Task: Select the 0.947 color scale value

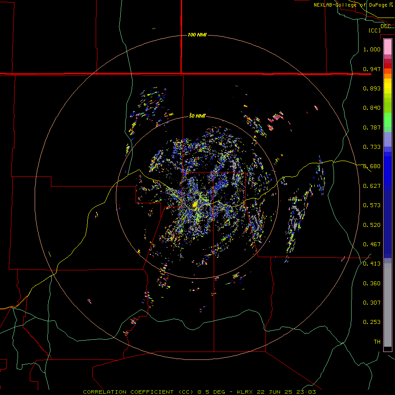Action: 372,69
